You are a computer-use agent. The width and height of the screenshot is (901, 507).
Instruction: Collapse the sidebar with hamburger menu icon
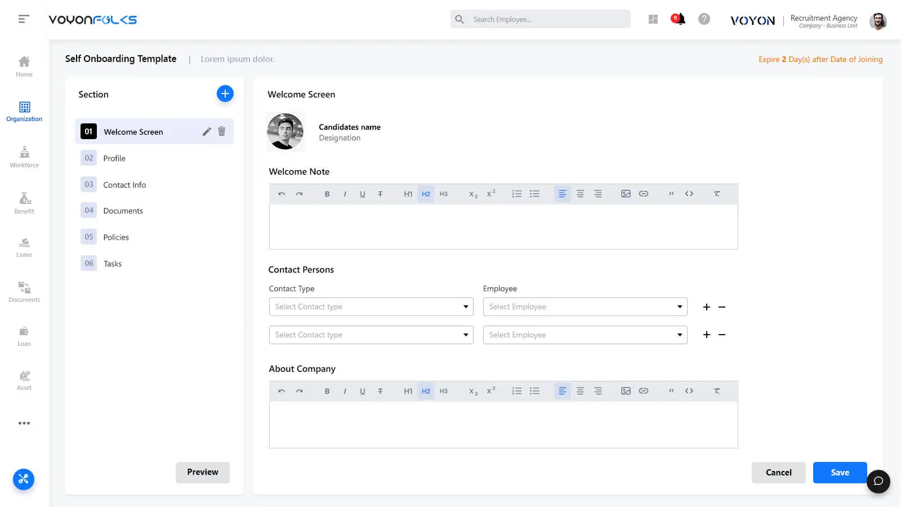23,19
